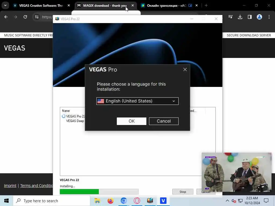The width and height of the screenshot is (275, 206).
Task: Toggle the browser side panel
Action: pyautogui.click(x=250, y=17)
